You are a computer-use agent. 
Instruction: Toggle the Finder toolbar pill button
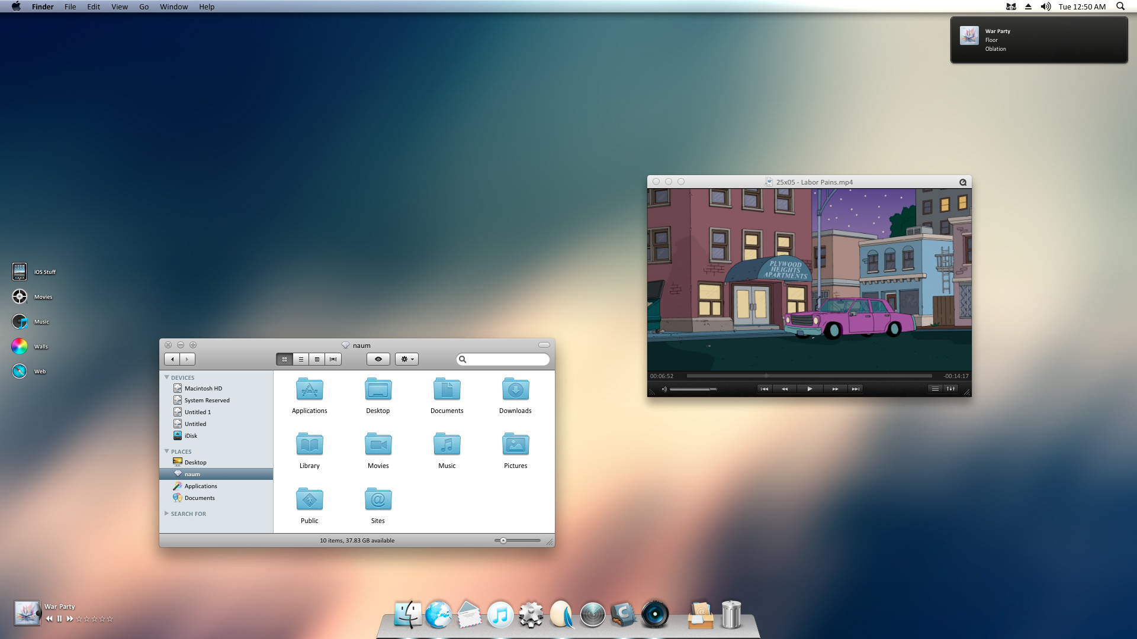pos(544,345)
